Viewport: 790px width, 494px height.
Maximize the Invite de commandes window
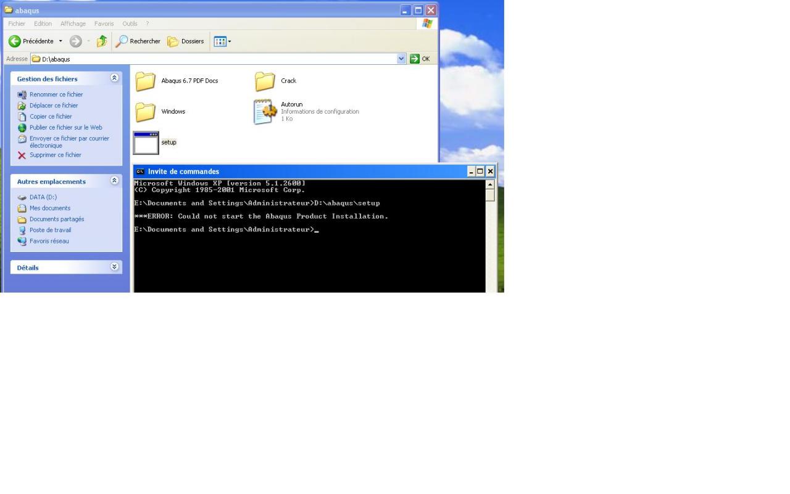(x=480, y=172)
